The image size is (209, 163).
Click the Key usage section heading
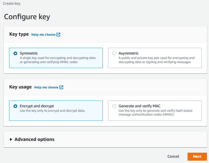coord(20,87)
